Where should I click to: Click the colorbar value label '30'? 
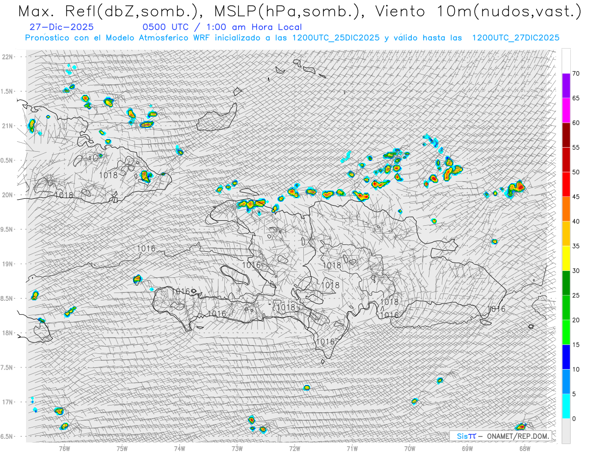576,271
